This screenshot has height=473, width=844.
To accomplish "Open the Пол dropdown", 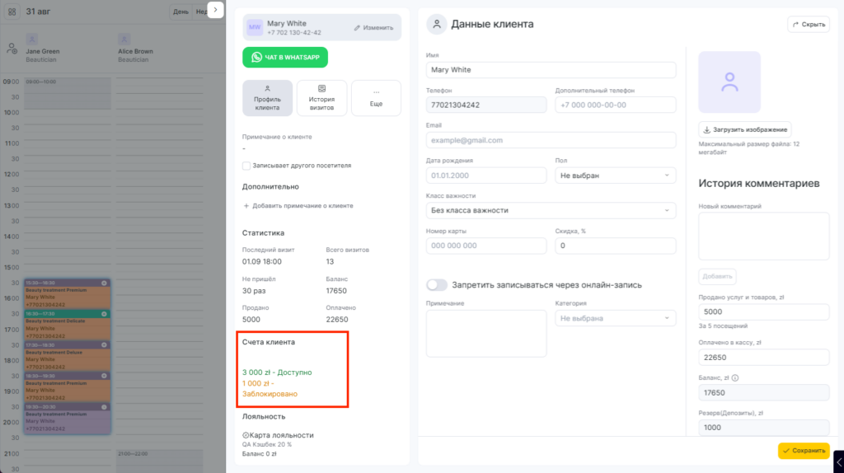I will coord(615,176).
